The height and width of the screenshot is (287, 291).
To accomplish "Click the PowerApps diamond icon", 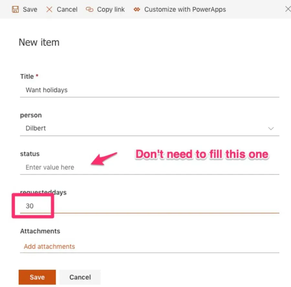I will 137,9.
